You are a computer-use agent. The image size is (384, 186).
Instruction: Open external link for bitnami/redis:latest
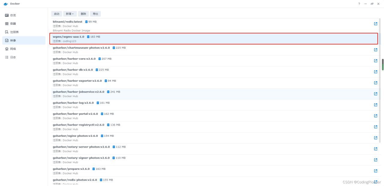point(376,24)
